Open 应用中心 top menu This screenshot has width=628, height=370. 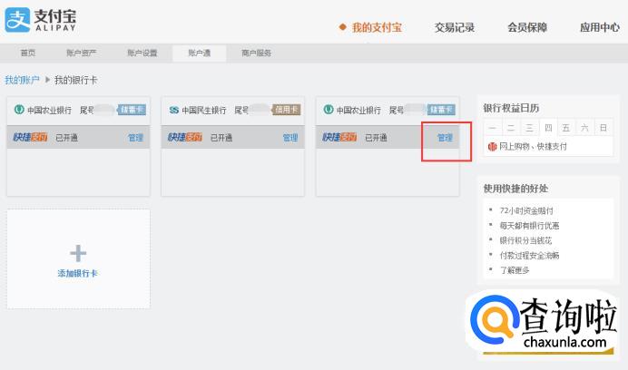600,27
